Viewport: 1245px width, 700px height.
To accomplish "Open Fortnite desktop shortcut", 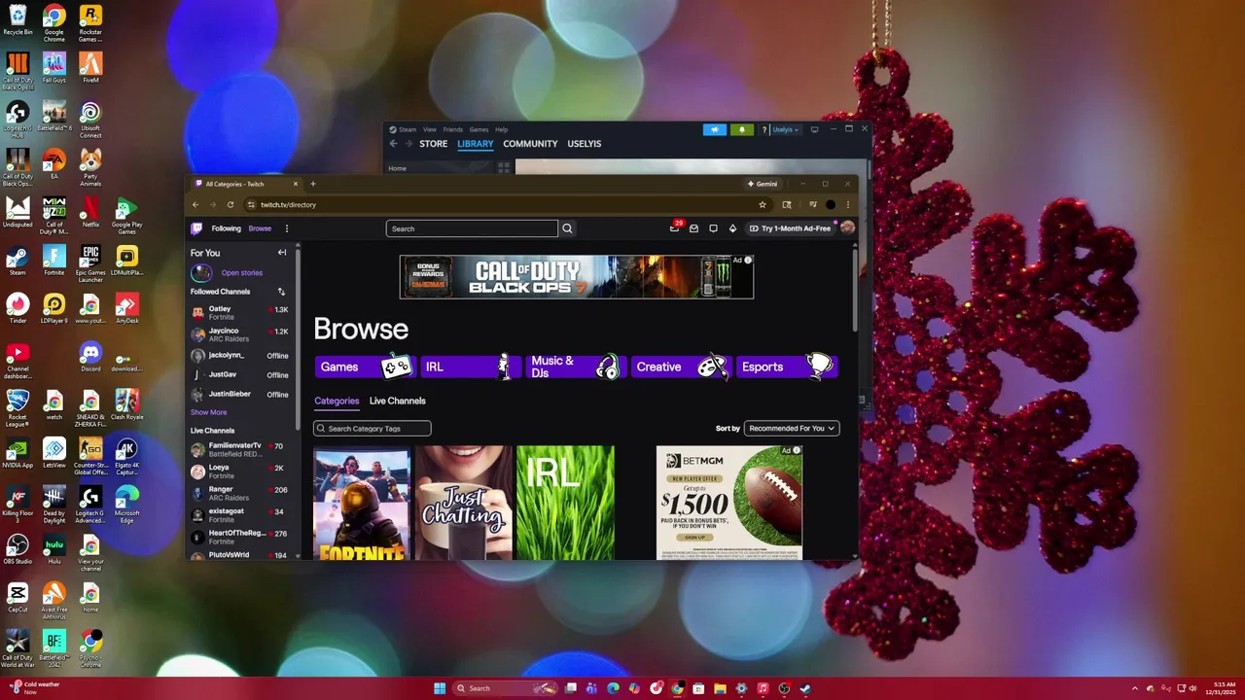I will click(x=54, y=260).
